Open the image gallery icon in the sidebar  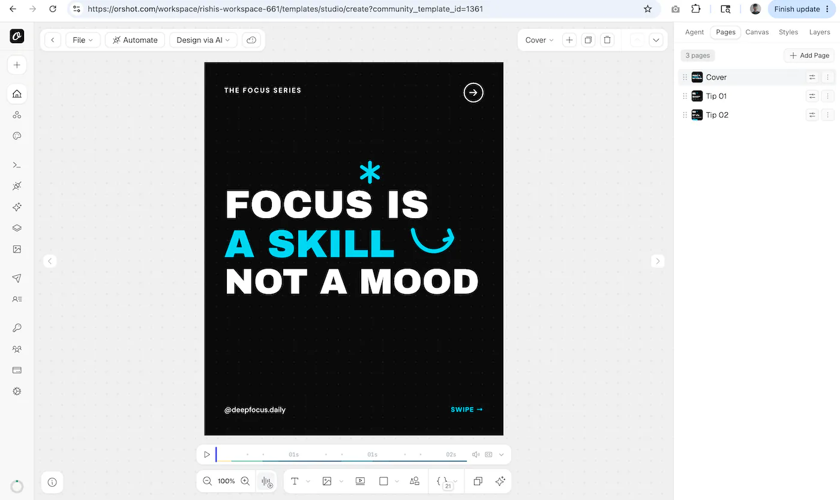coord(17,249)
